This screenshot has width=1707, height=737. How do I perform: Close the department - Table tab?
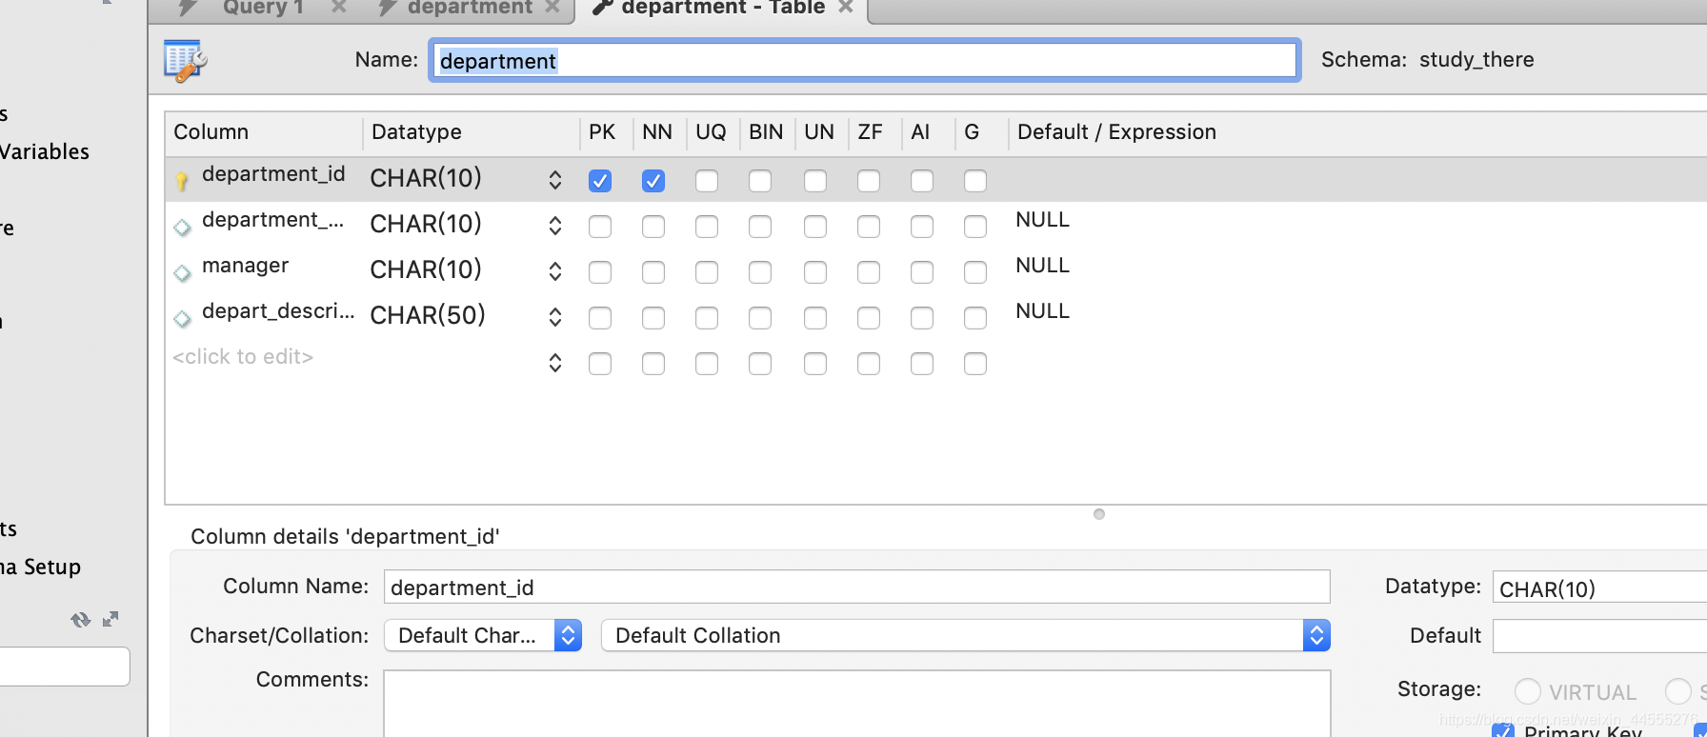845,7
